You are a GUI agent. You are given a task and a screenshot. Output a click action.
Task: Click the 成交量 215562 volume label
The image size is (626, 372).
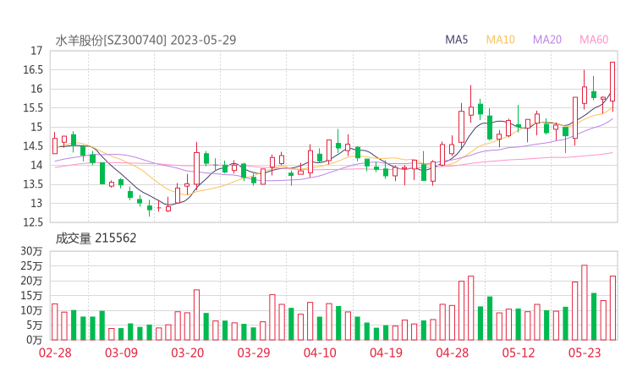96,238
